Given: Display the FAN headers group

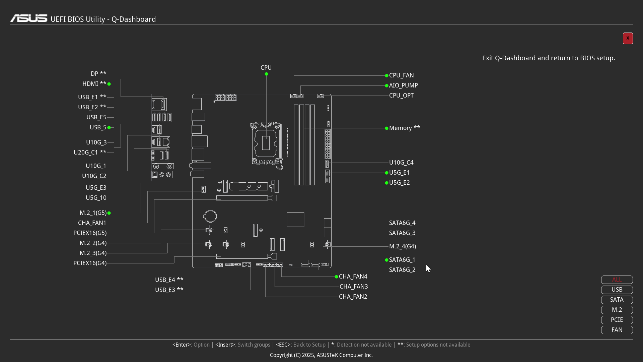Looking at the screenshot, I should click(x=617, y=330).
